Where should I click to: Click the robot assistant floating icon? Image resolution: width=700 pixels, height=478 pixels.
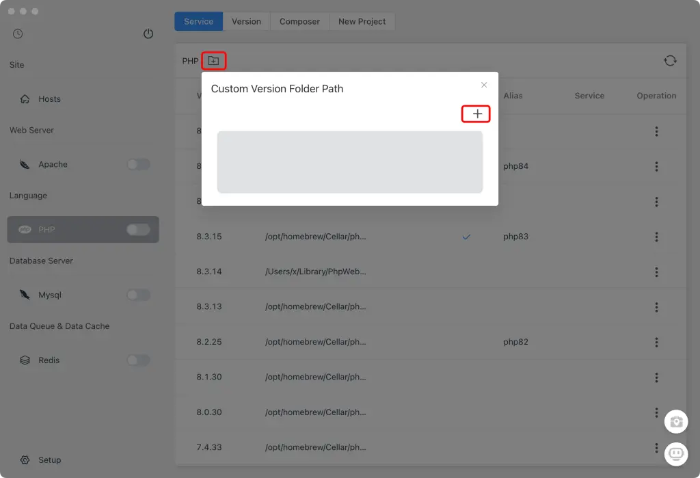pyautogui.click(x=676, y=452)
